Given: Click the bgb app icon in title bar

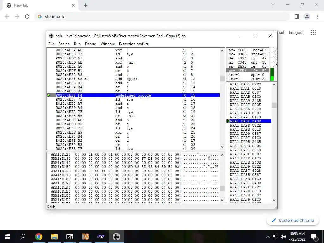Looking at the screenshot, I should (51, 36).
